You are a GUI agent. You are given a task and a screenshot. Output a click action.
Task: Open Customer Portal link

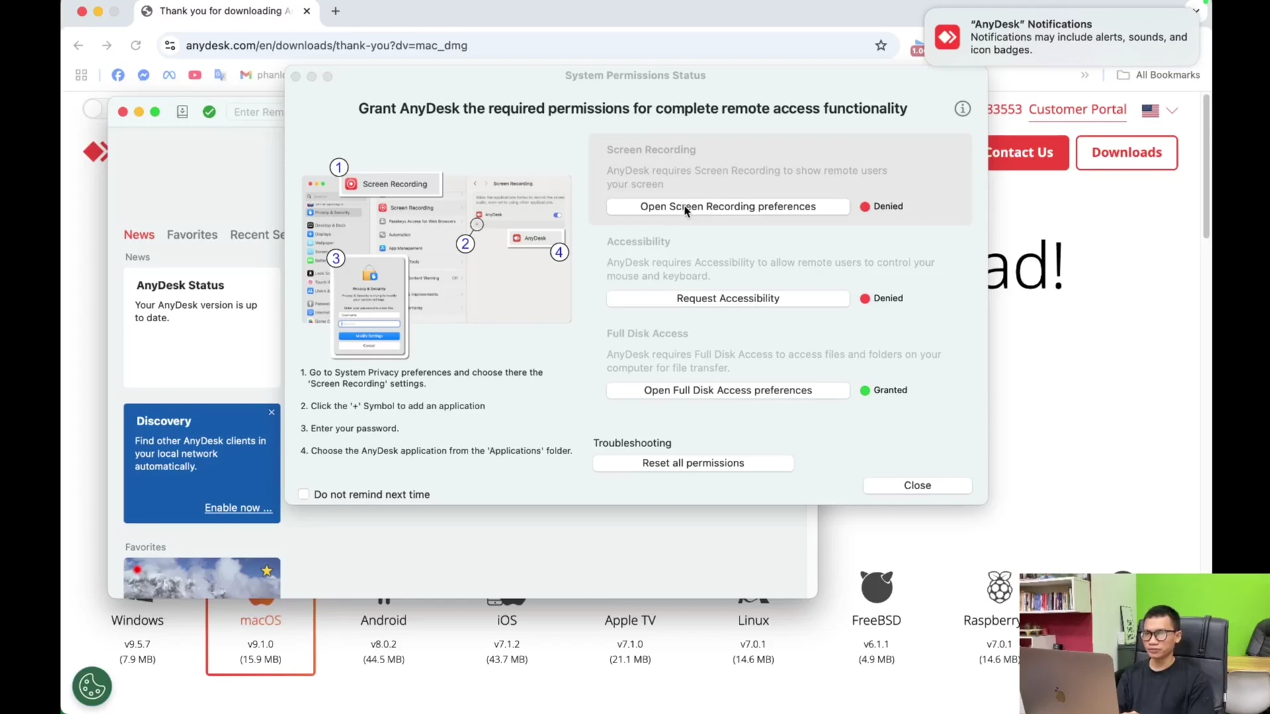1078,110
